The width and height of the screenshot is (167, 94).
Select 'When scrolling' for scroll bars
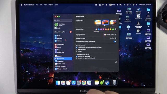(76, 49)
